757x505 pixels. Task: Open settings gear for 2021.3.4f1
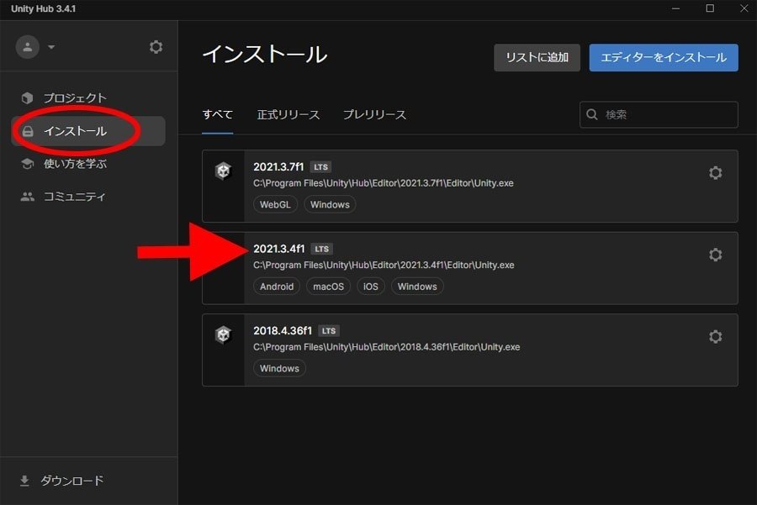point(716,255)
